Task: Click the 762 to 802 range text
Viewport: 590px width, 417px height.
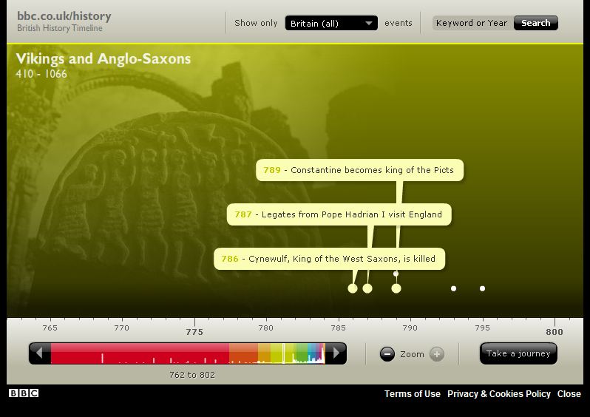Action: 192,375
